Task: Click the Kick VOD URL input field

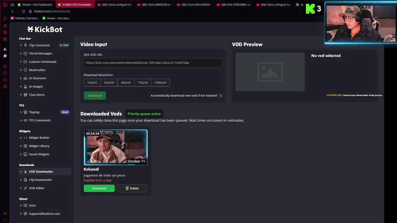Action: pos(153,63)
